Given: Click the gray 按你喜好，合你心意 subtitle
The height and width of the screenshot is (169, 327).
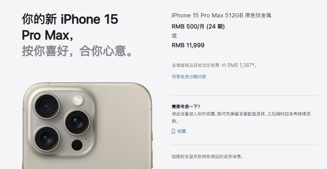Looking at the screenshot, I should pos(77,51).
